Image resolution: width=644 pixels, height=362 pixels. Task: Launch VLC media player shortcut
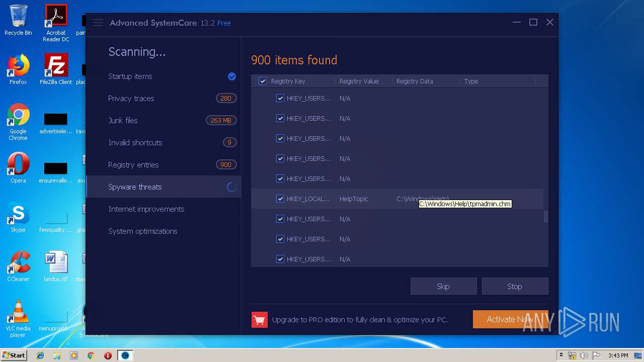(18, 319)
